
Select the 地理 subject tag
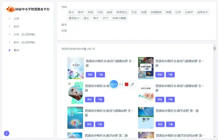[144, 12]
